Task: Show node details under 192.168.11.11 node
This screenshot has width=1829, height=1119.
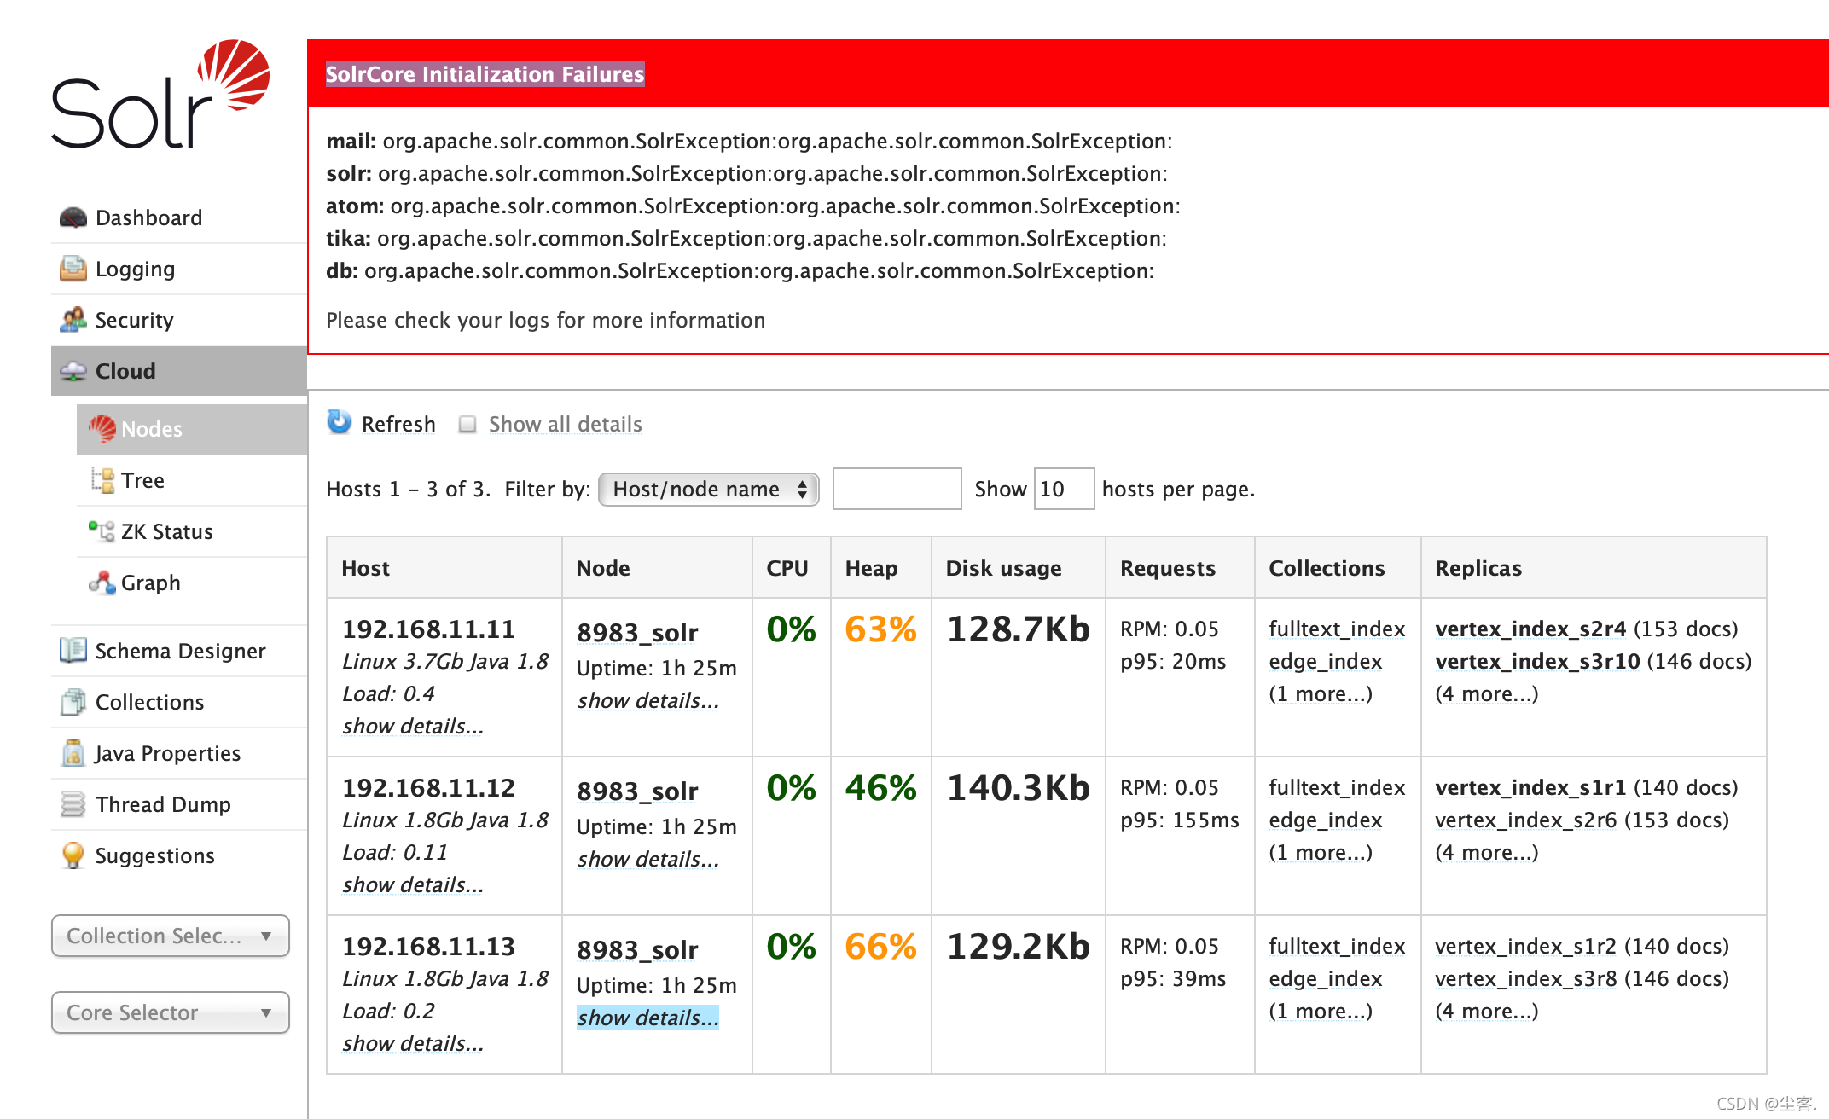Action: 647,700
